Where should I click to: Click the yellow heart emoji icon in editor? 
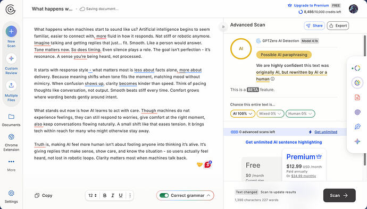[199, 165]
